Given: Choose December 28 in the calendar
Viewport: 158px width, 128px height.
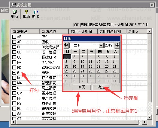Looking at the screenshot, I should 116,71.
